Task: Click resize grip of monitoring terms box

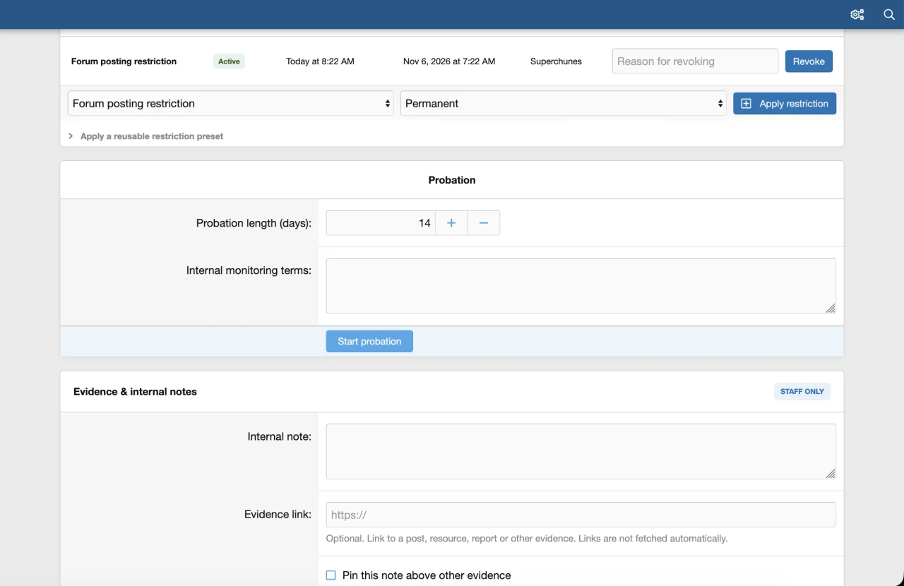Action: pos(831,309)
